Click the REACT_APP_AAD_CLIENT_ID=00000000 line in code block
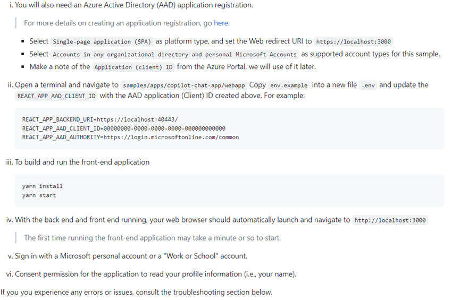This screenshot has width=460, height=300. click(123, 128)
